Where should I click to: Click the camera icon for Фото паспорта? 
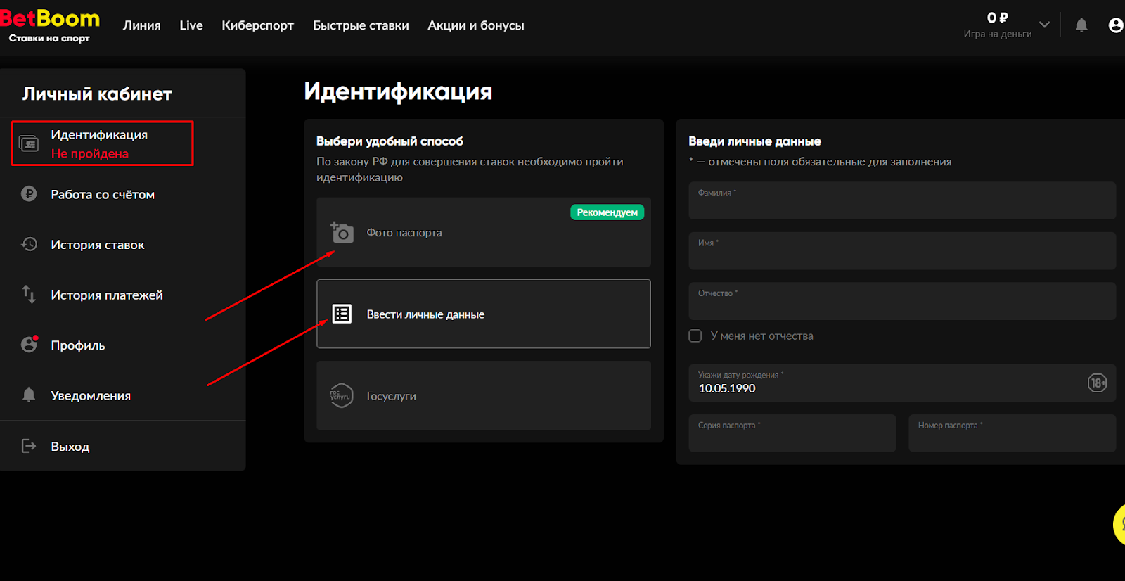point(342,232)
